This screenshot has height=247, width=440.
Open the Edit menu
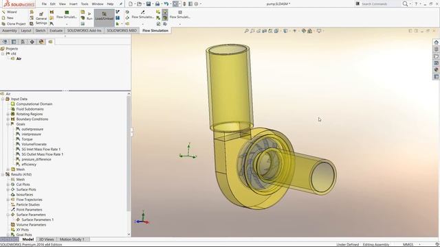[x=53, y=4]
